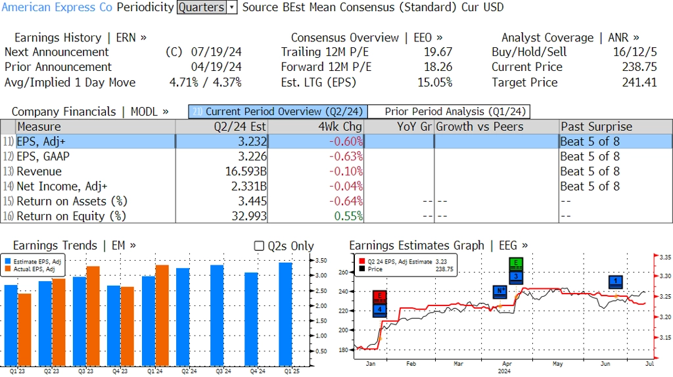
Task: Click orange Actual EPS, Adj legend swatch
Action: (x=8, y=269)
